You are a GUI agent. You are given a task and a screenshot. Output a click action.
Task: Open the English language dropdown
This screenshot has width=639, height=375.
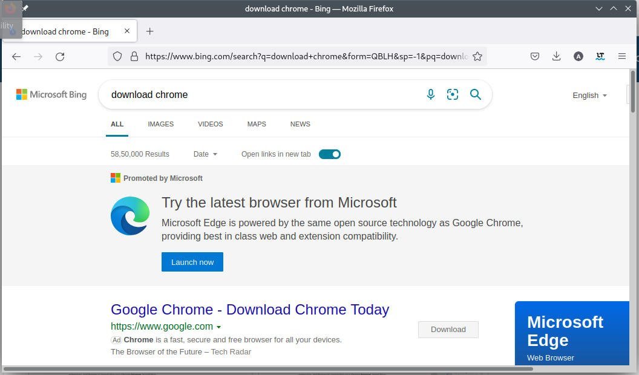589,95
